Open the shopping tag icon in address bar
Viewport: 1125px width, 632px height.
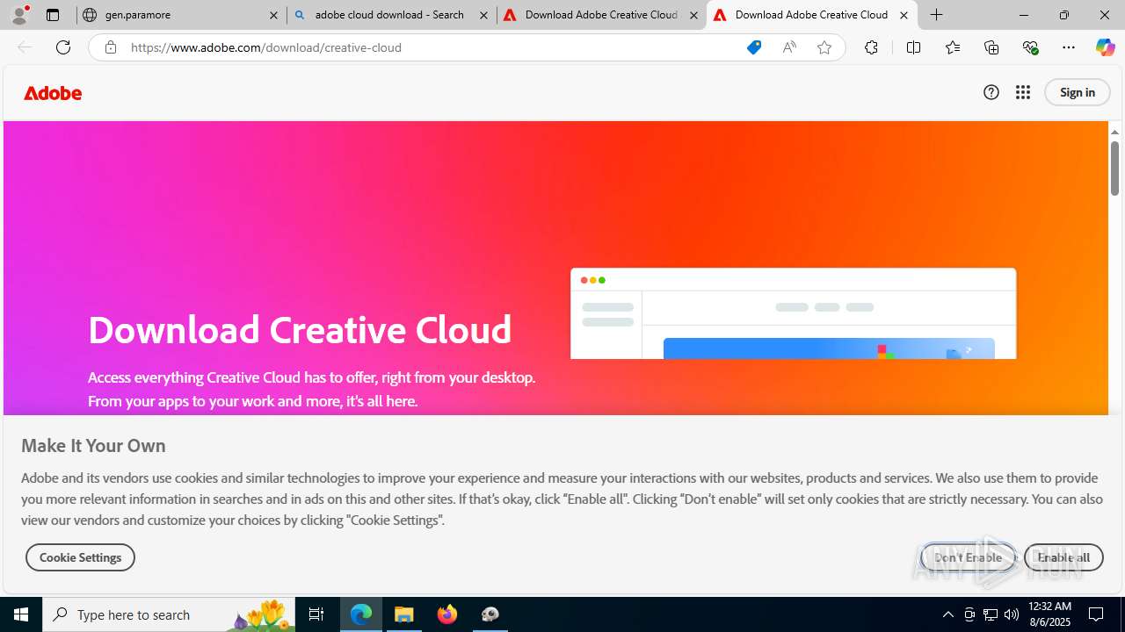(754, 47)
